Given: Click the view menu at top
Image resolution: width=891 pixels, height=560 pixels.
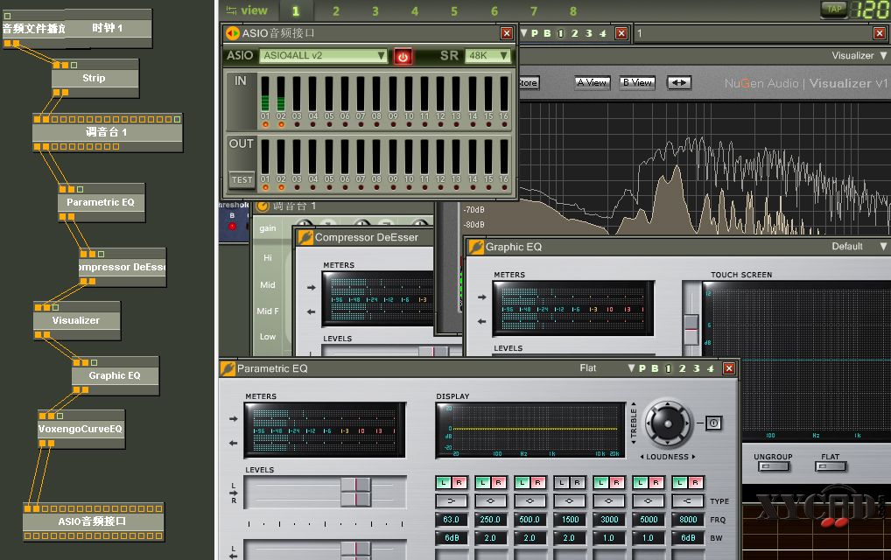Looking at the screenshot, I should coord(247,10).
